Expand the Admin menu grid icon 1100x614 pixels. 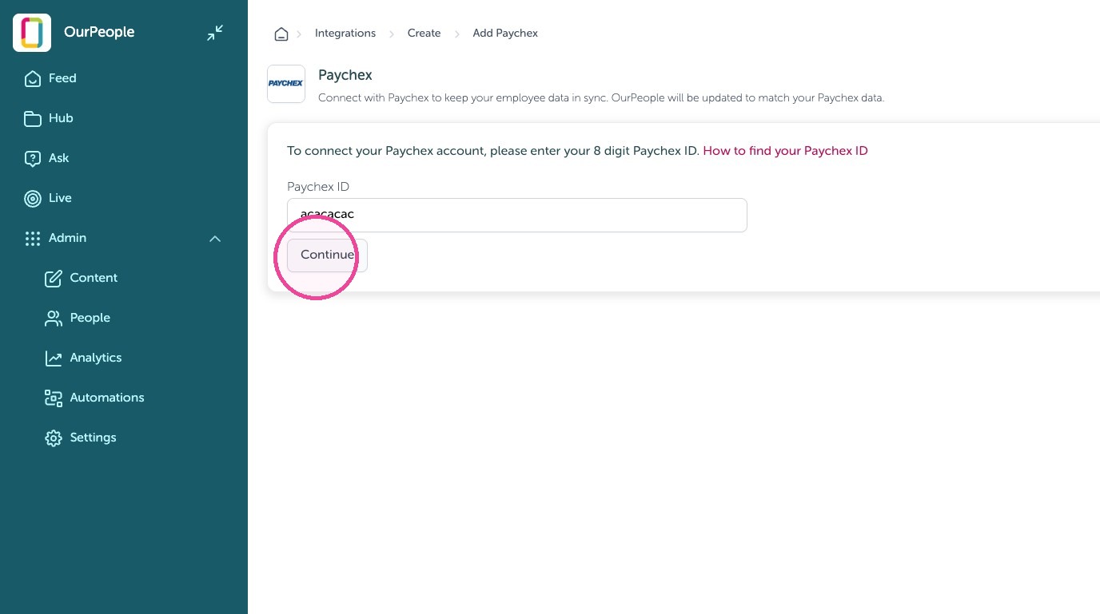coord(33,238)
